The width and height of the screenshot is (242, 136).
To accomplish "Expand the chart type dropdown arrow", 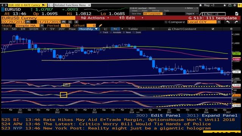I will [x=122, y=29].
